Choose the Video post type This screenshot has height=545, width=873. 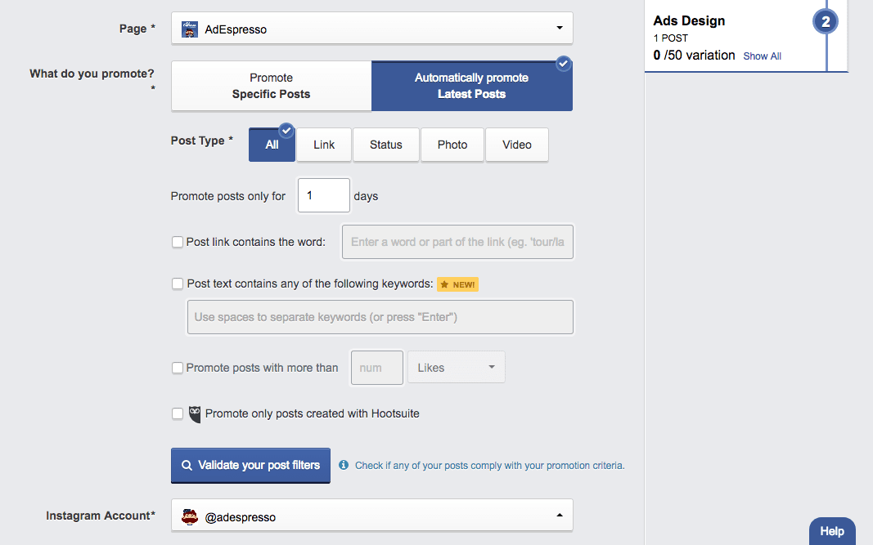517,145
